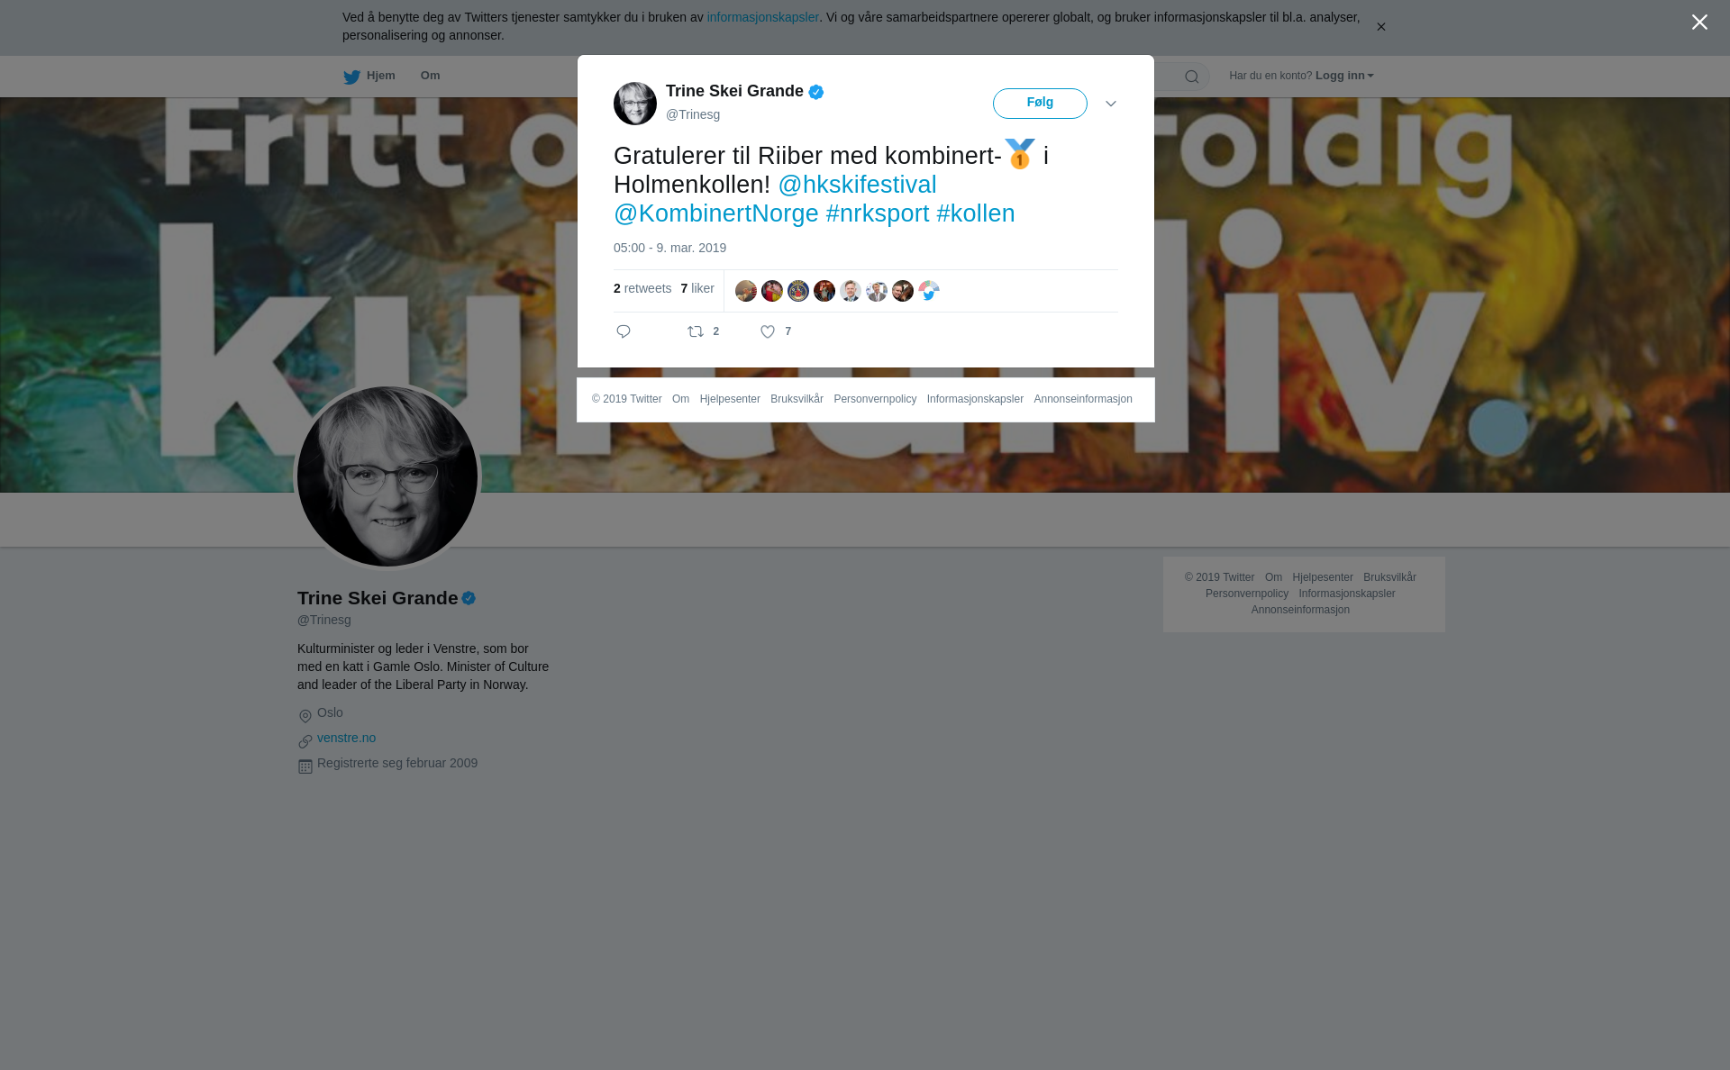The height and width of the screenshot is (1070, 1730).
Task: Open the Om menu item
Action: (430, 76)
